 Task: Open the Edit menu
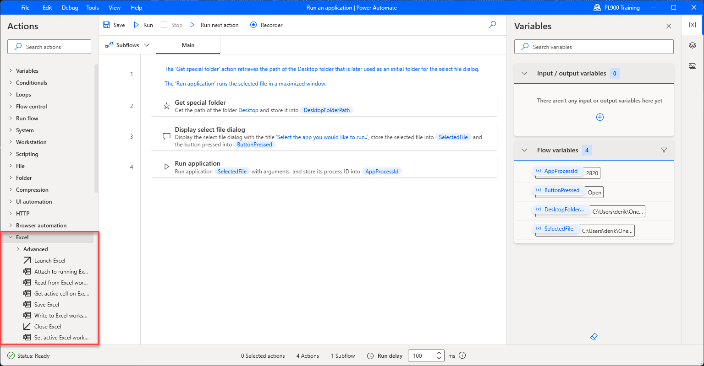(47, 8)
